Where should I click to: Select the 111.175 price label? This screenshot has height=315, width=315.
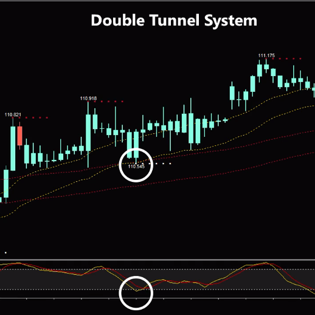coord(266,55)
